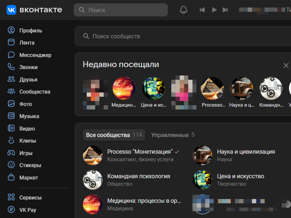The height and width of the screenshot is (218, 291).
Task: Open the notifications bell
Action: tap(183, 10)
